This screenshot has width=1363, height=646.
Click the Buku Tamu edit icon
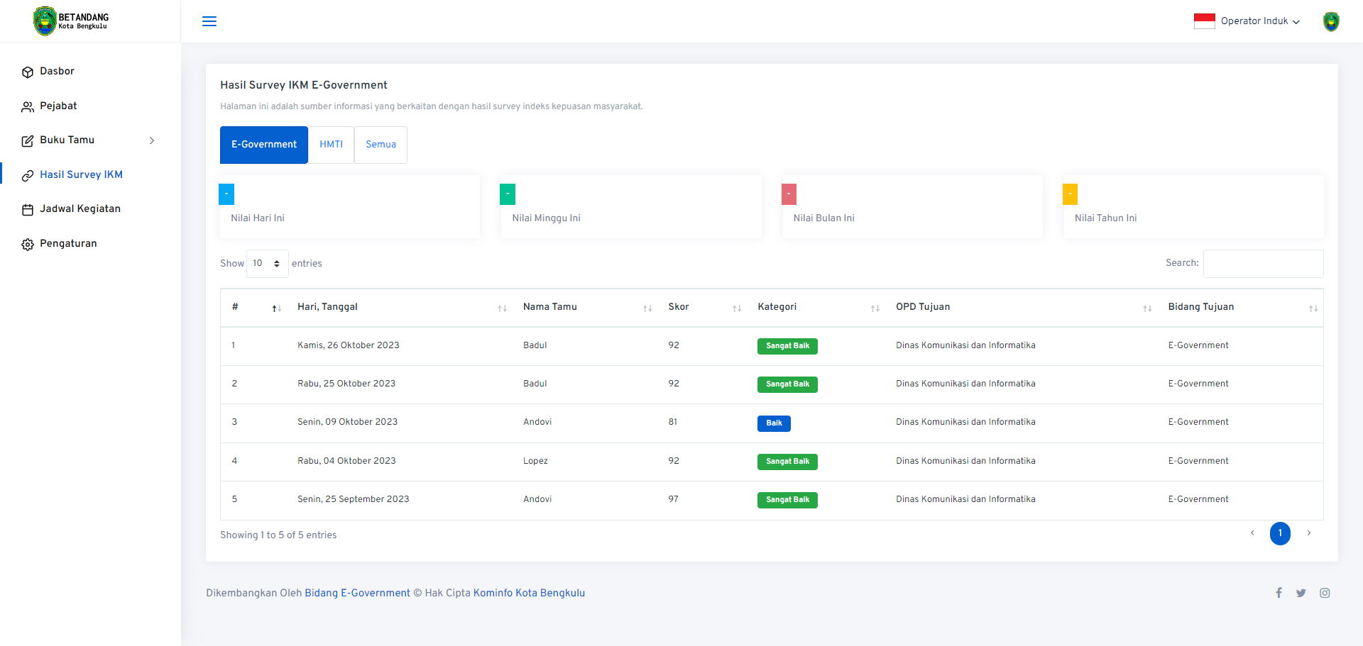point(28,141)
